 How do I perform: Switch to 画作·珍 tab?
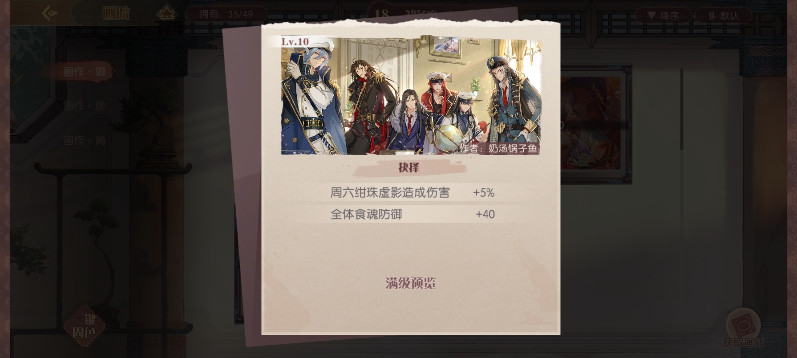[x=84, y=106]
